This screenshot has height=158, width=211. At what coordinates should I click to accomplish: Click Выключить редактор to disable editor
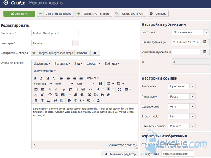click(x=120, y=154)
